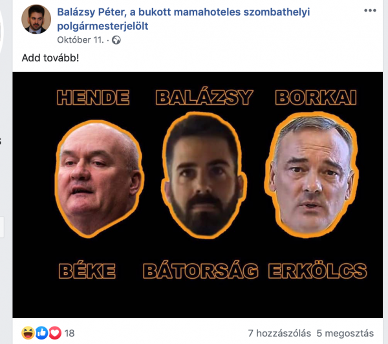Click the blue thumbs-up like reaction icon

coord(41,333)
